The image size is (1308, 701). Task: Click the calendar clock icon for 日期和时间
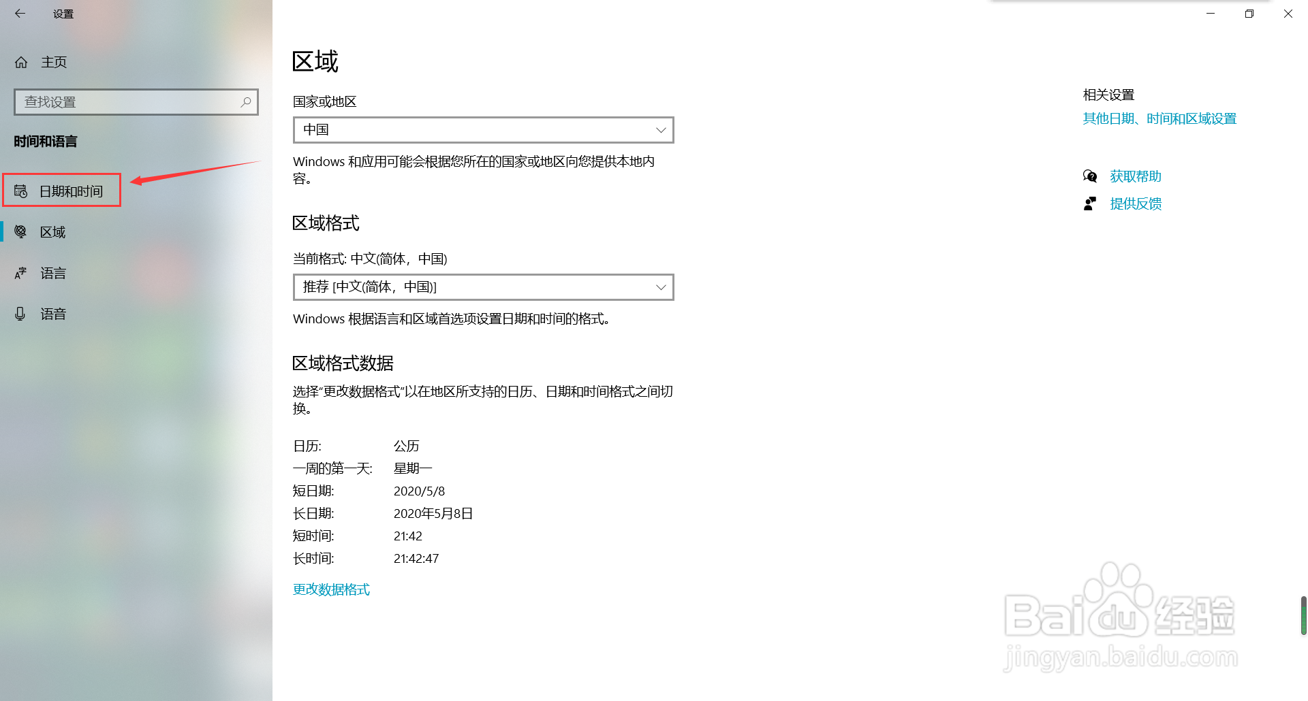(21, 191)
